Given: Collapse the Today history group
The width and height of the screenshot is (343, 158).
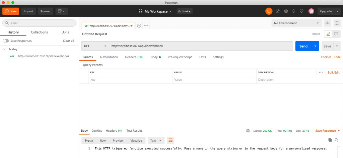Looking at the screenshot, I should point(4,49).
